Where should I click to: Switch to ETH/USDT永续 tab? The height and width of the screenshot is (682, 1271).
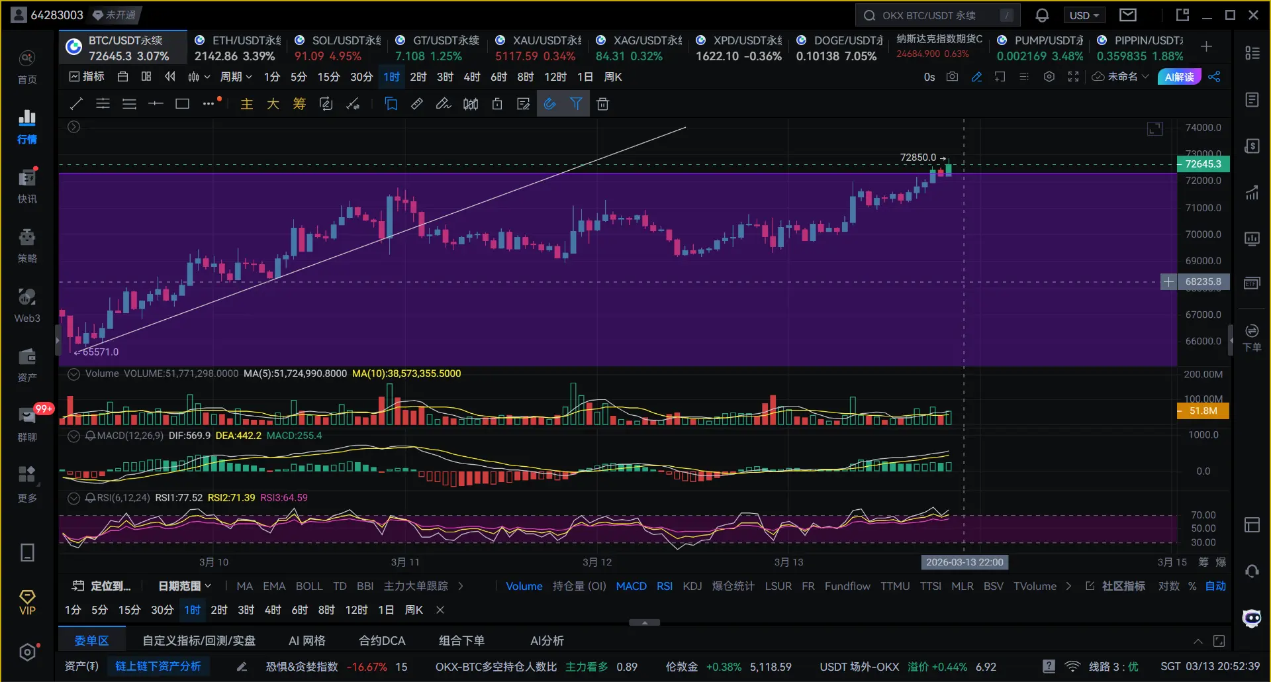(x=239, y=48)
